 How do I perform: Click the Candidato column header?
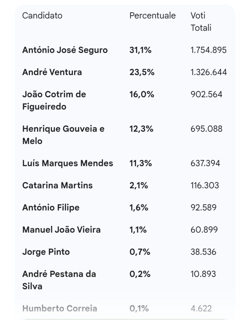[42, 16]
